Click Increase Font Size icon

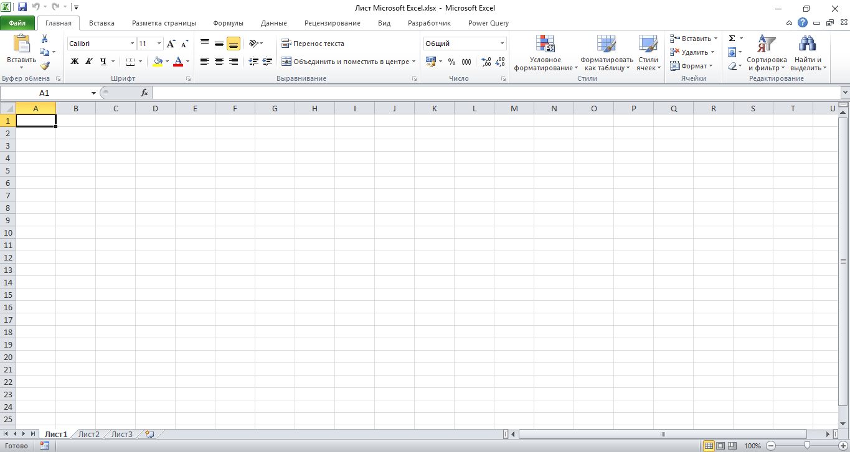click(171, 44)
